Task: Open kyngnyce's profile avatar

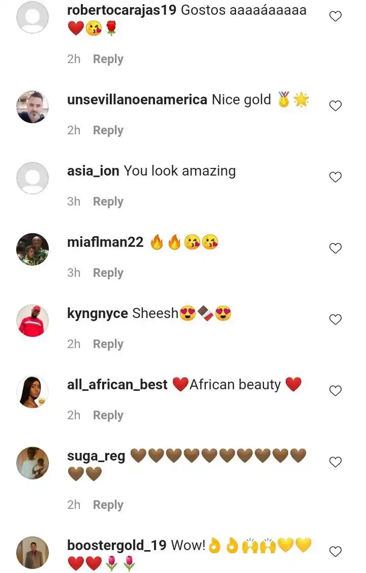Action: click(x=33, y=321)
